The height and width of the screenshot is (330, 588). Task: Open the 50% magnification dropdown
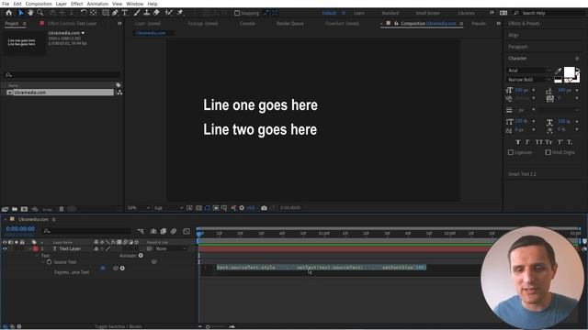(139, 208)
